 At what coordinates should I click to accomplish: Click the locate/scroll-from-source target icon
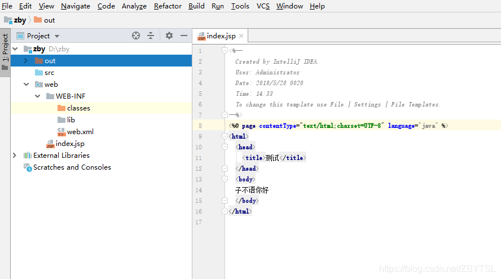[136, 36]
